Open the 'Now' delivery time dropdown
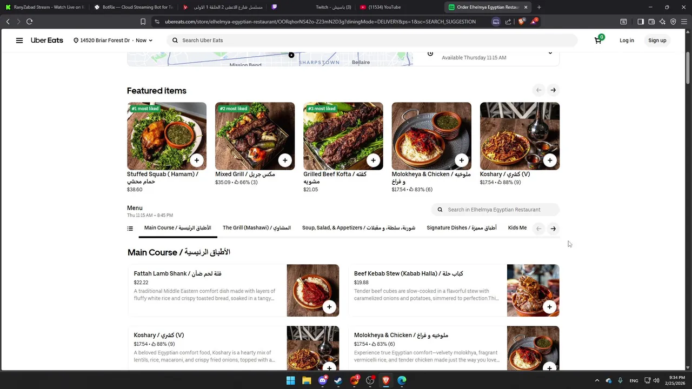The height and width of the screenshot is (389, 692). tap(144, 41)
